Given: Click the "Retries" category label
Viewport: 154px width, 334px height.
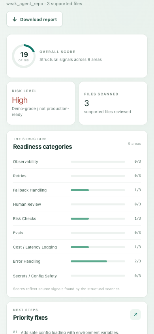Looking at the screenshot, I should pos(20,176).
